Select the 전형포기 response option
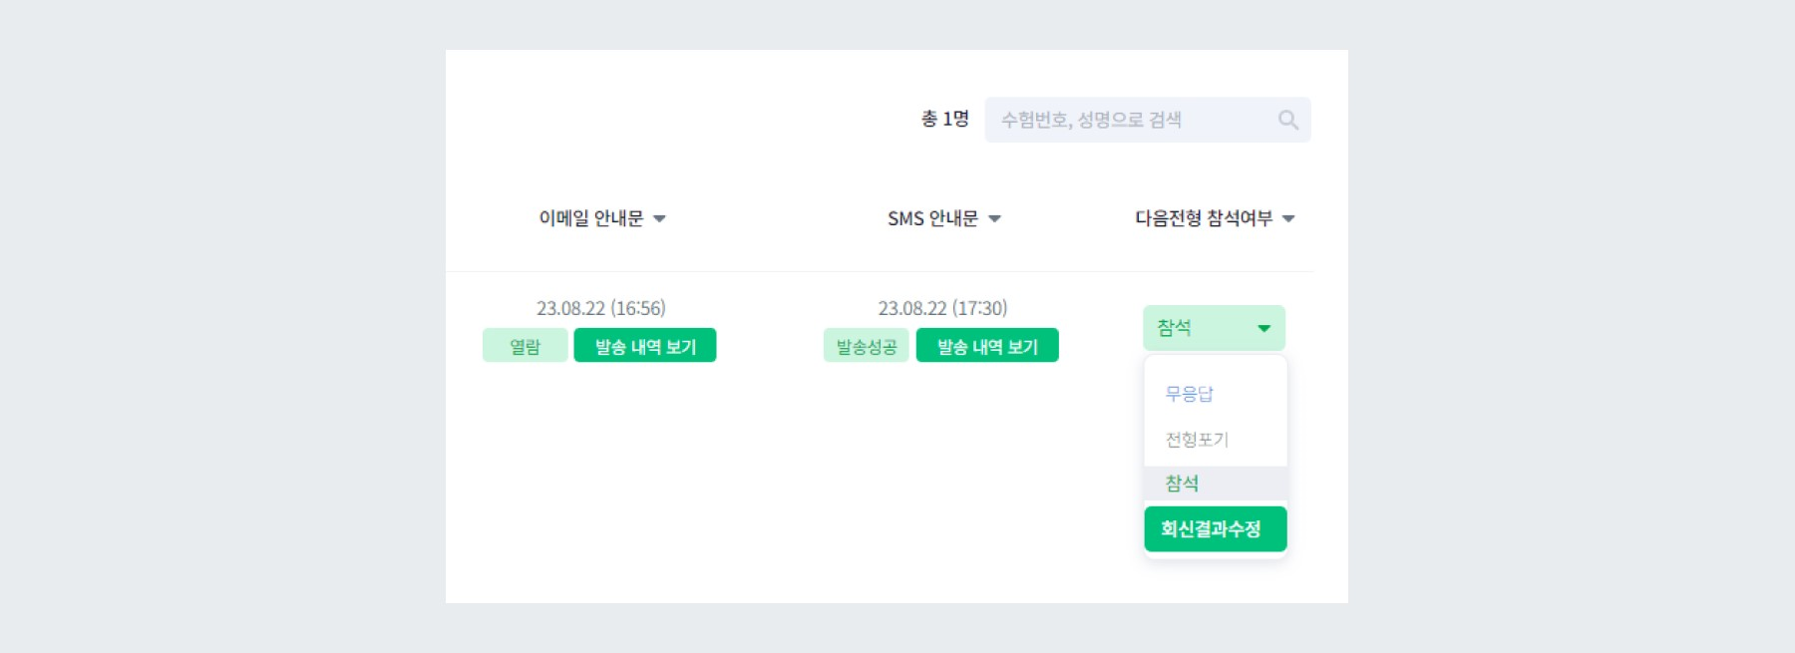 pyautogui.click(x=1198, y=439)
